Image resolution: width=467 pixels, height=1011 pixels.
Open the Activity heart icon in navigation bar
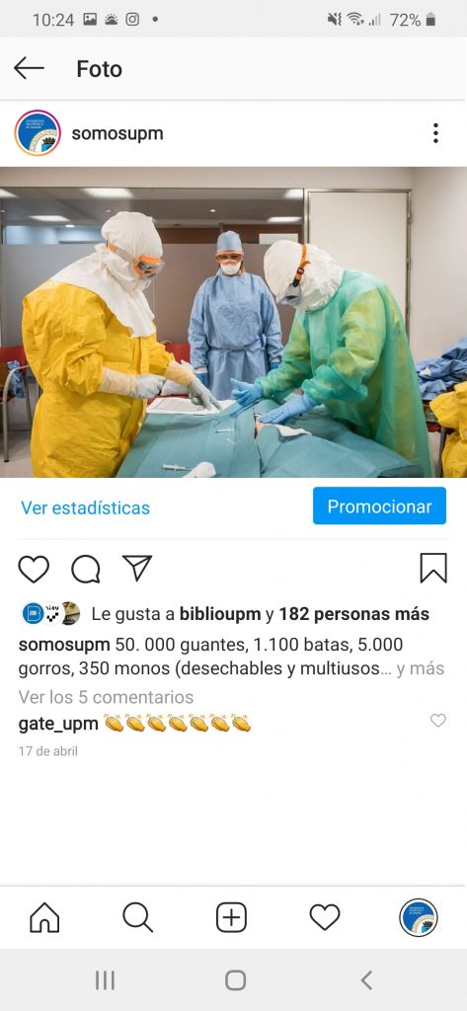[x=325, y=917]
